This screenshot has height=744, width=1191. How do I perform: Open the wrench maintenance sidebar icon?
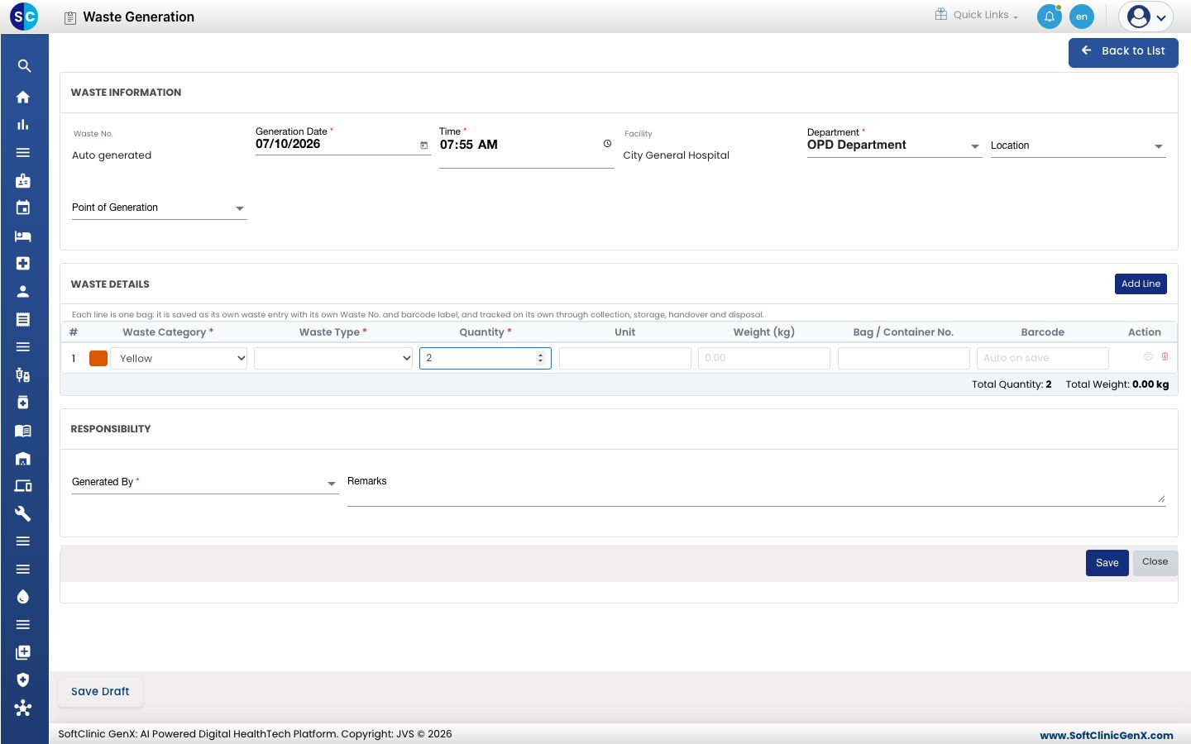[x=23, y=513]
